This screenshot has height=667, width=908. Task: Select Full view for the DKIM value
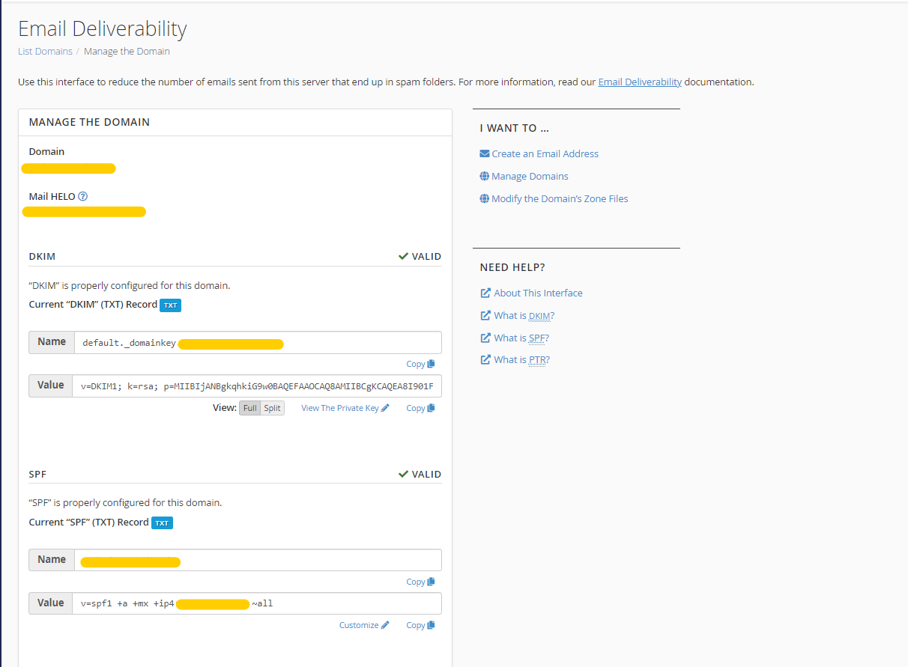pos(250,407)
